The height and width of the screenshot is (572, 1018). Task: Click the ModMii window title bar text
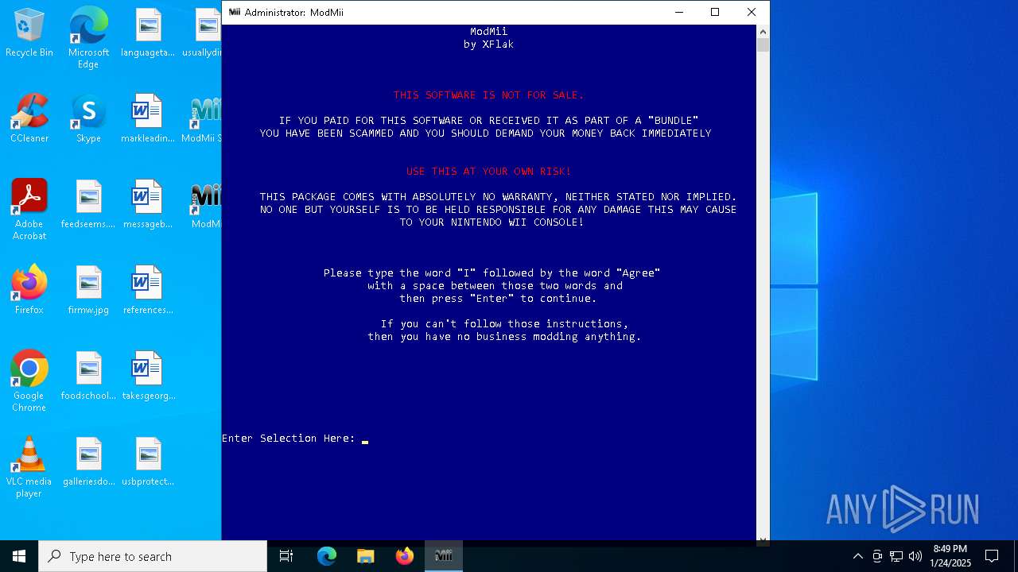pos(294,12)
